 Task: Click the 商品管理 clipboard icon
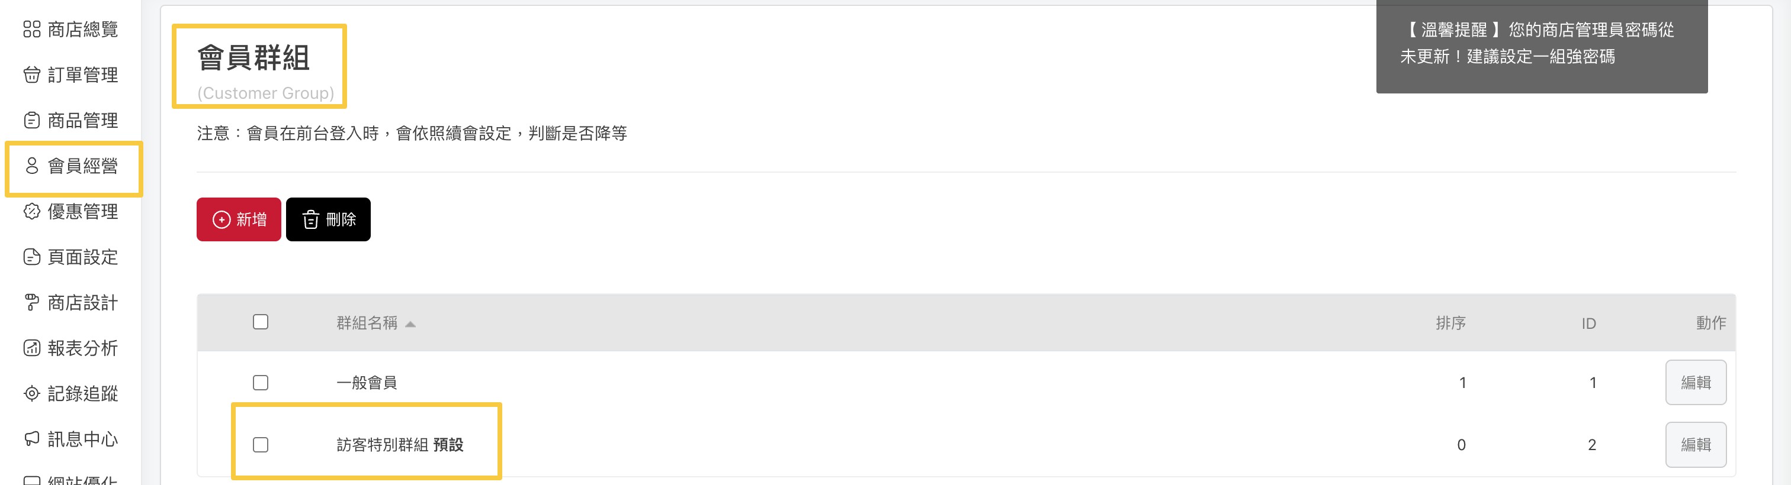point(32,121)
